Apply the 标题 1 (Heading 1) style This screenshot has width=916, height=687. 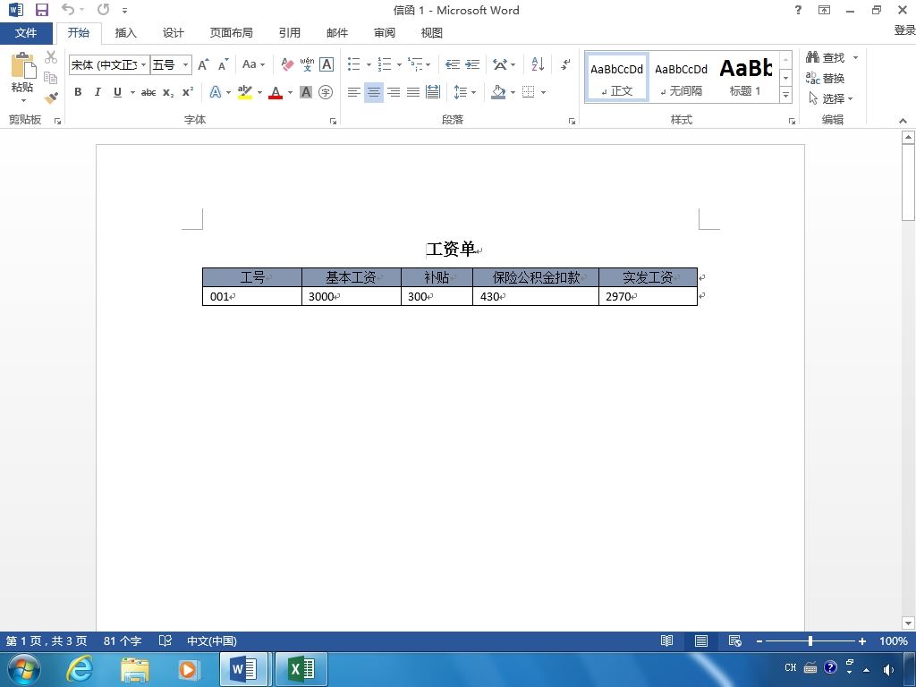click(745, 78)
